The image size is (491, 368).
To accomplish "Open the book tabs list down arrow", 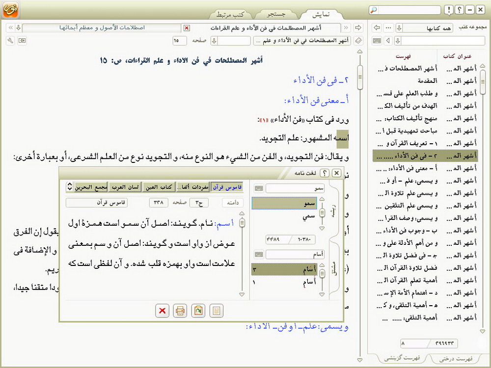I will tap(19, 28).
